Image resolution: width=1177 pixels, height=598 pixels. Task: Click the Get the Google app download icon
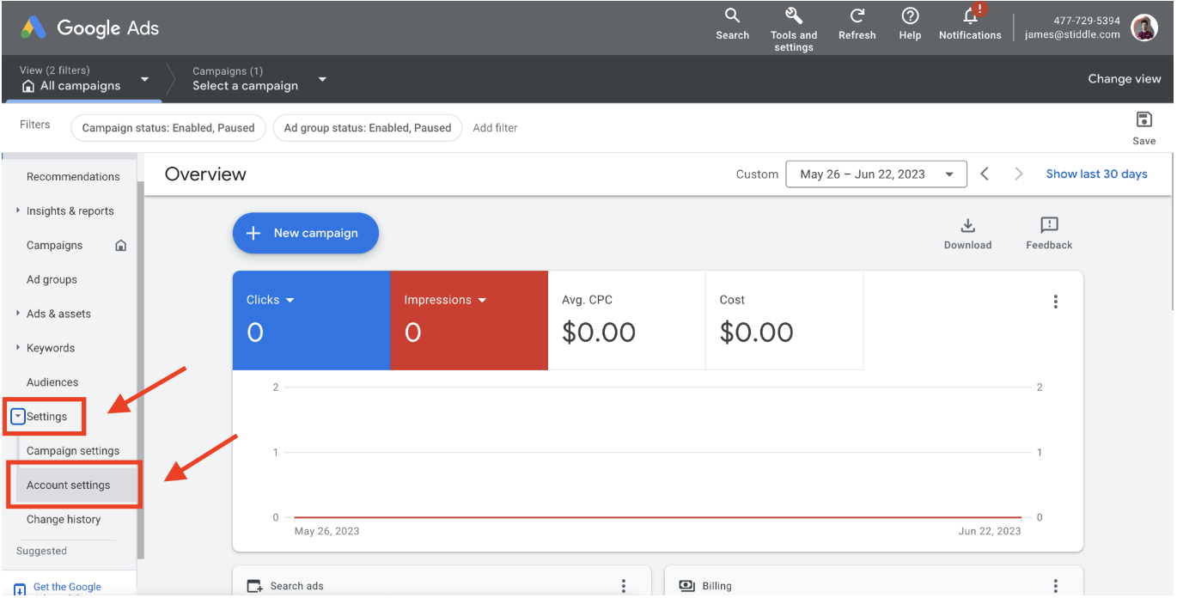[20, 589]
